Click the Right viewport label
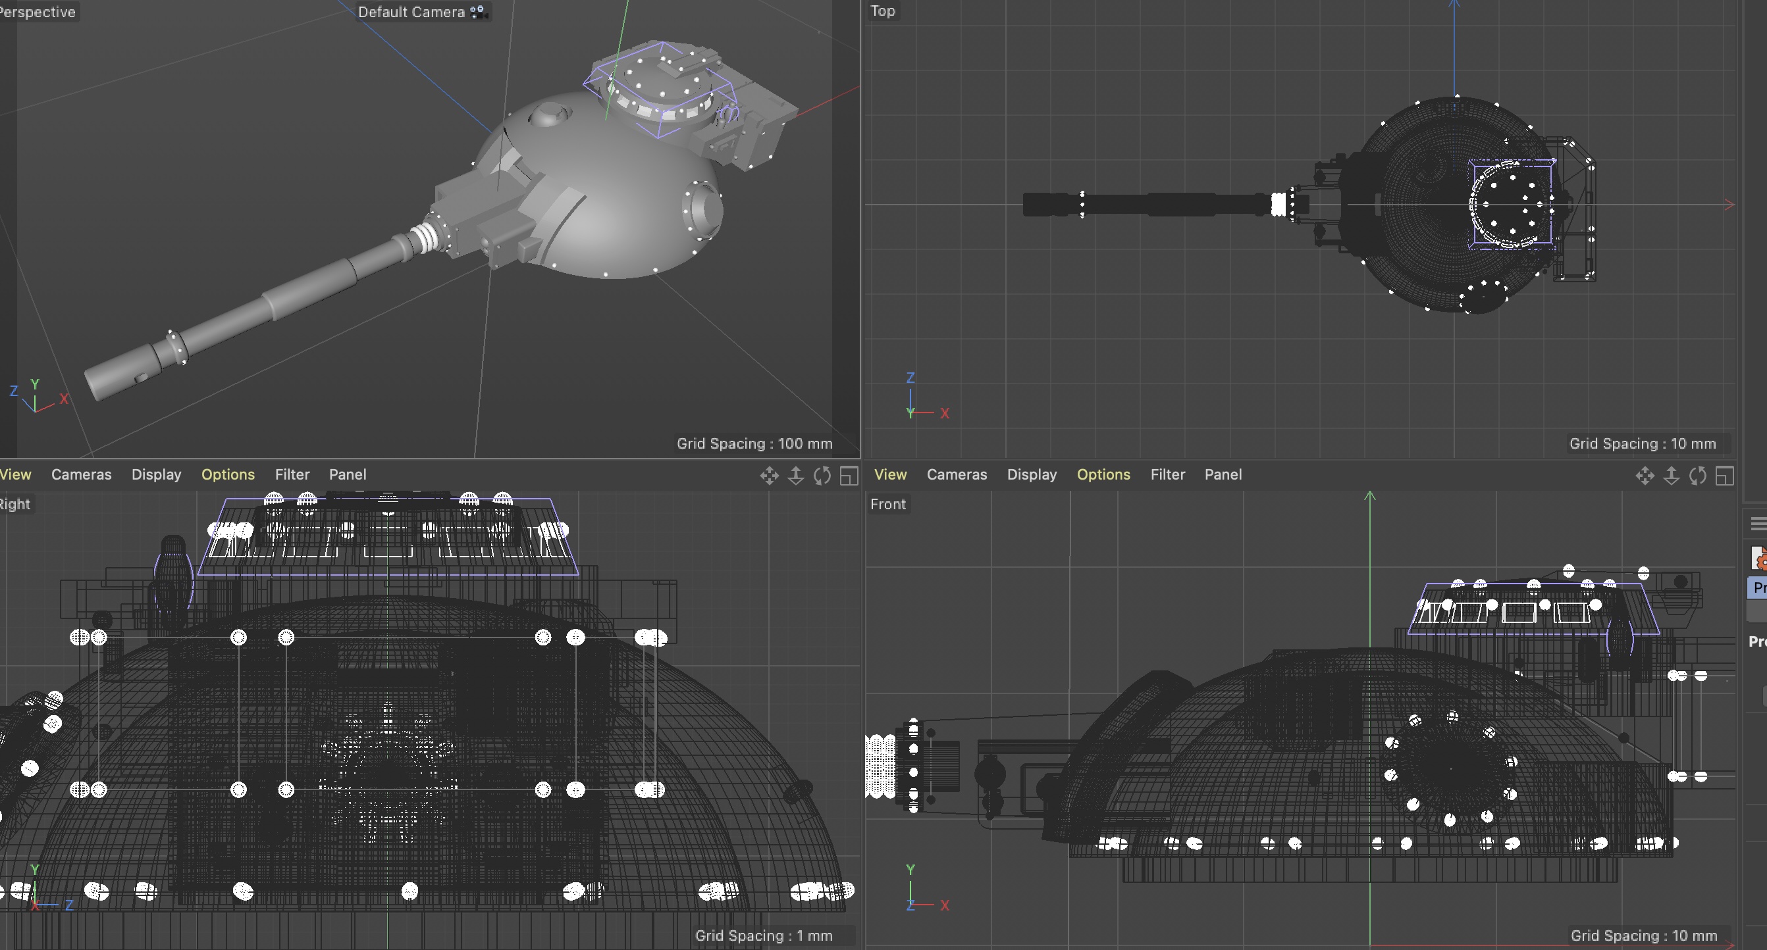 (15, 504)
